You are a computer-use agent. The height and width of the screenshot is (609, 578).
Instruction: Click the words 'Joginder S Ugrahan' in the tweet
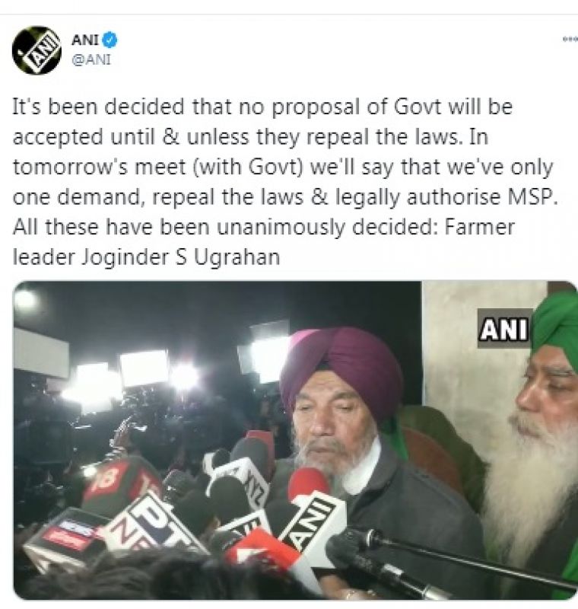[x=180, y=257]
